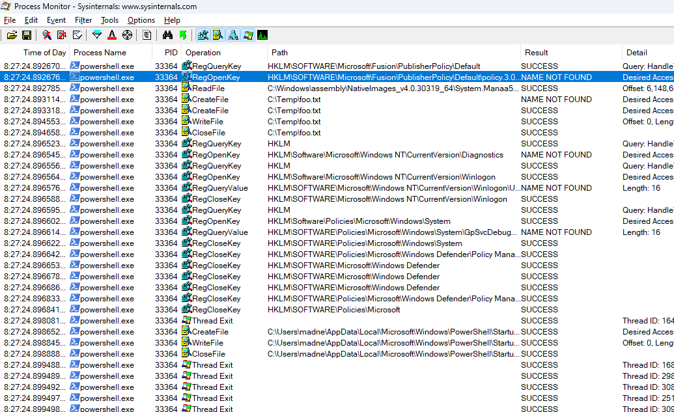The height and width of the screenshot is (412, 674).
Task: Click the file icon beside CloseFile for C:\Temp\foo.txt
Action: click(x=186, y=132)
